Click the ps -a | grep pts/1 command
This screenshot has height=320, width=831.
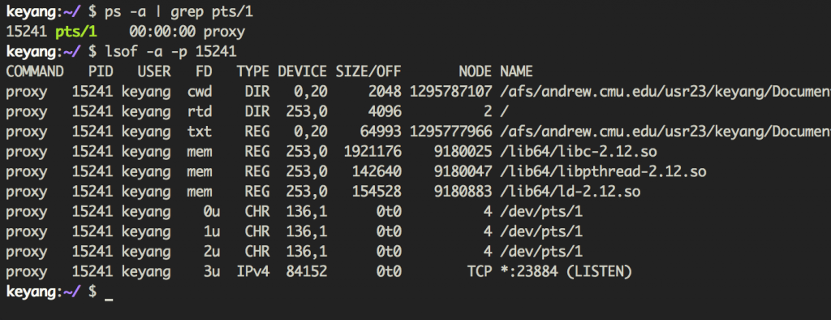[179, 11]
